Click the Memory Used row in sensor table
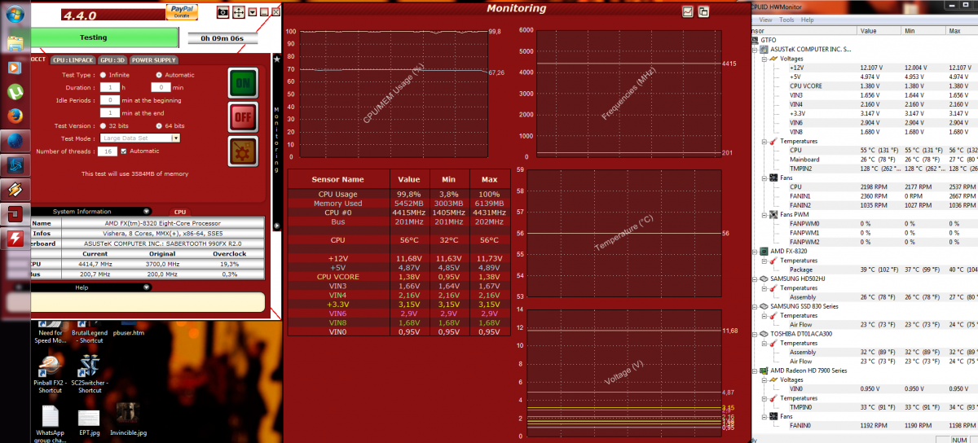The image size is (978, 443). click(400, 203)
